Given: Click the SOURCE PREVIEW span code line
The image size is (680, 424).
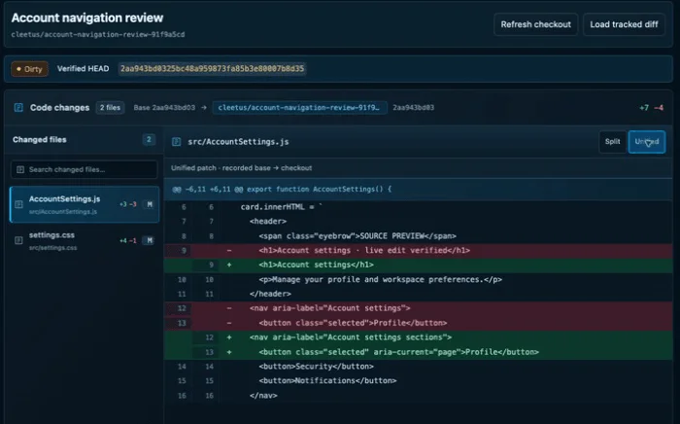Looking at the screenshot, I should click(x=418, y=236).
